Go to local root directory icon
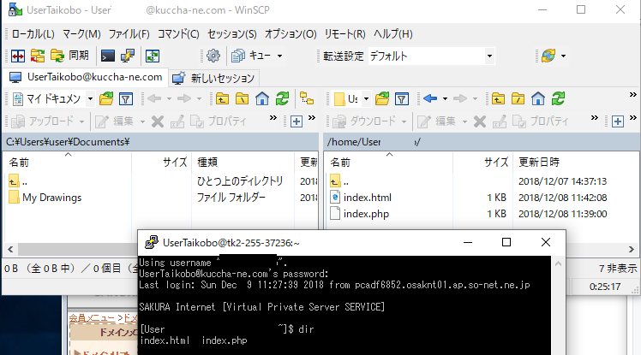Screen dimensions: 641x355 (242, 98)
